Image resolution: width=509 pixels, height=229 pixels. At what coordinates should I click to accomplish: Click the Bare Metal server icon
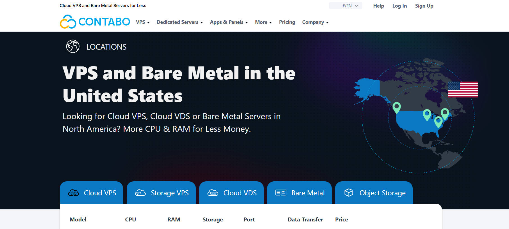point(281,193)
